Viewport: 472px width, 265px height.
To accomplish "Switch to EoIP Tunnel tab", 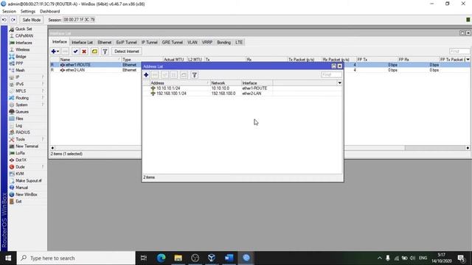I will (126, 43).
